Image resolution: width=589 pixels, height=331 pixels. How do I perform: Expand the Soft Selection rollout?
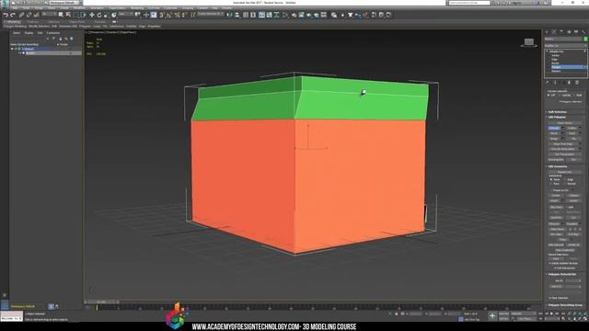[x=558, y=112]
